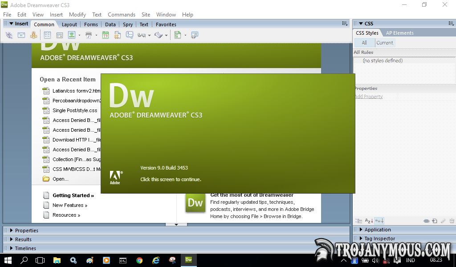Open Chrome from the Windows taskbar
Screen dimensions: 456x267
pyautogui.click(x=139, y=260)
